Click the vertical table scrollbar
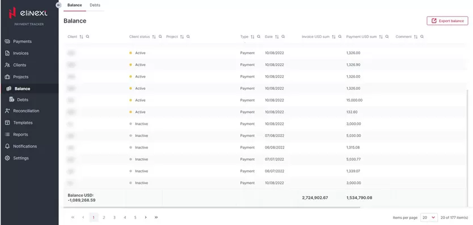The width and height of the screenshot is (473, 225). pos(467,148)
